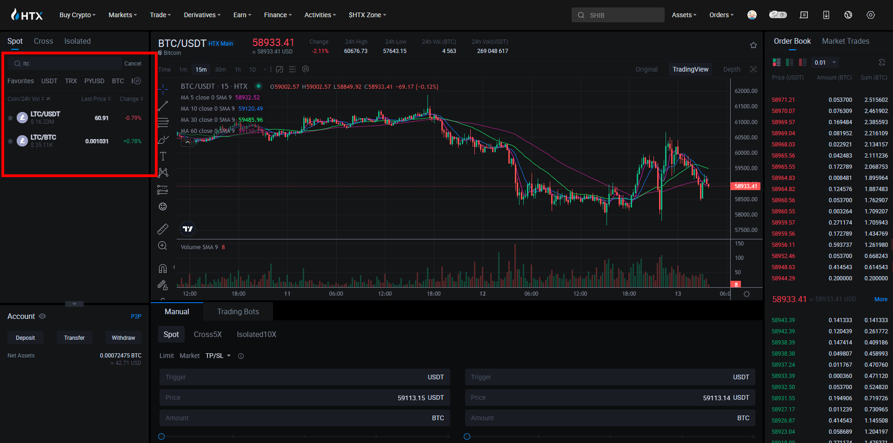Switch to the Cross margin tab

[43, 41]
